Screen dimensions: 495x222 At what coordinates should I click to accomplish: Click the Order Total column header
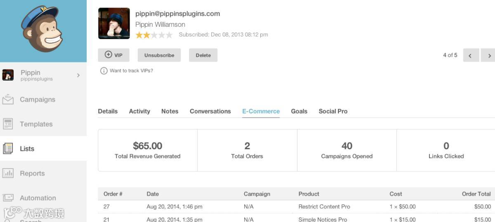pyautogui.click(x=476, y=194)
